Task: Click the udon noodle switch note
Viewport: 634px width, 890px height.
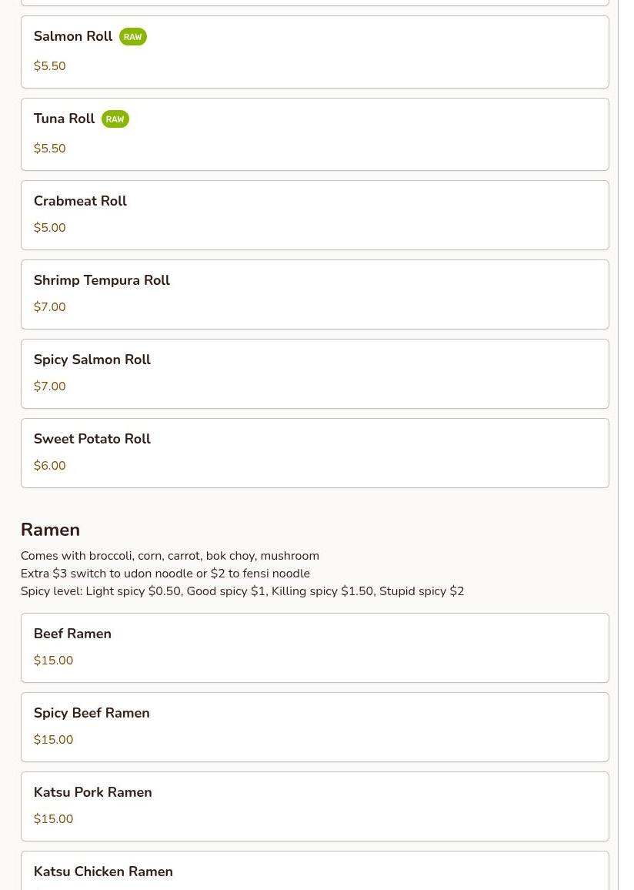Action: pyautogui.click(x=165, y=574)
